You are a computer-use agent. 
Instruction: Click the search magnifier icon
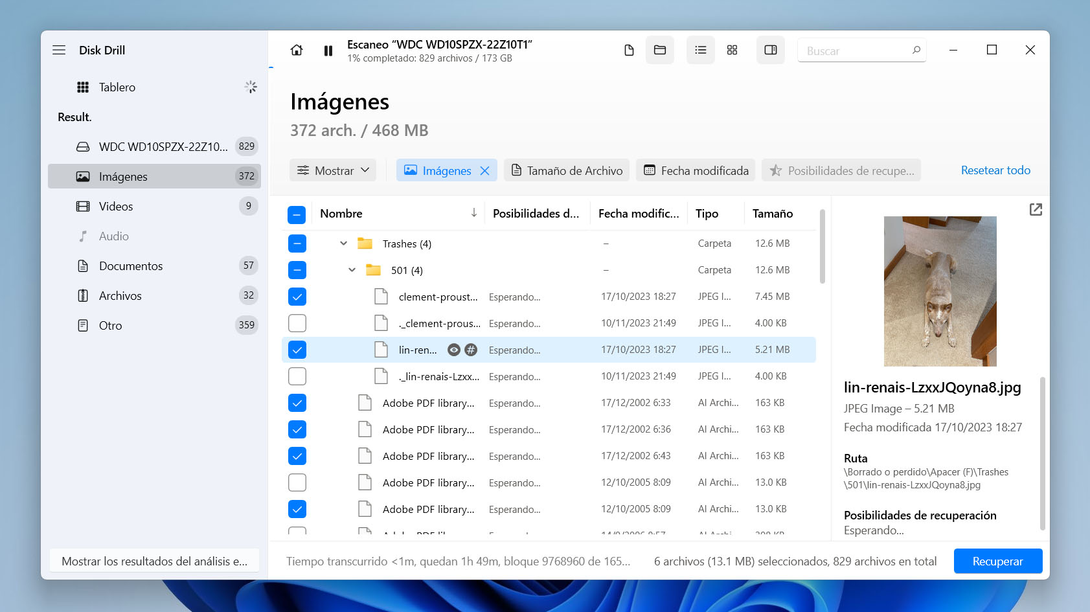point(916,50)
